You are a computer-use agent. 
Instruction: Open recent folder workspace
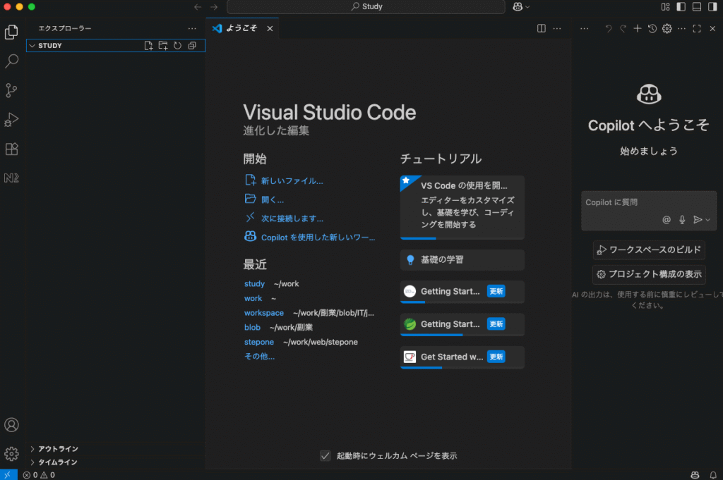point(264,313)
